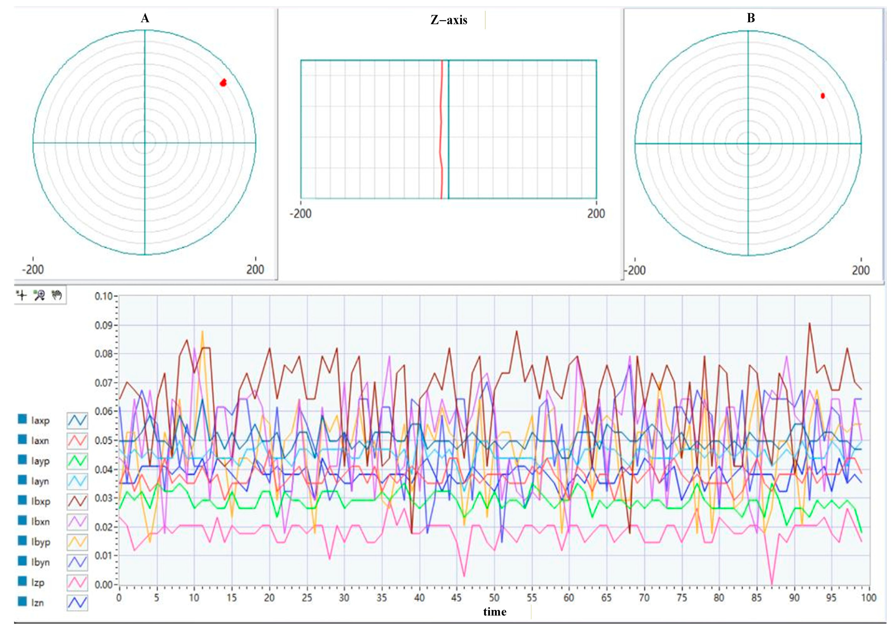Click the red dot in plot A
894x636 pixels.
223,82
